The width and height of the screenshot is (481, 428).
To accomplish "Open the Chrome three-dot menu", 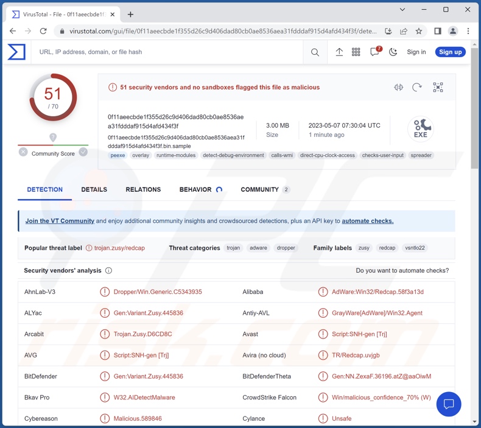I will click(x=468, y=31).
